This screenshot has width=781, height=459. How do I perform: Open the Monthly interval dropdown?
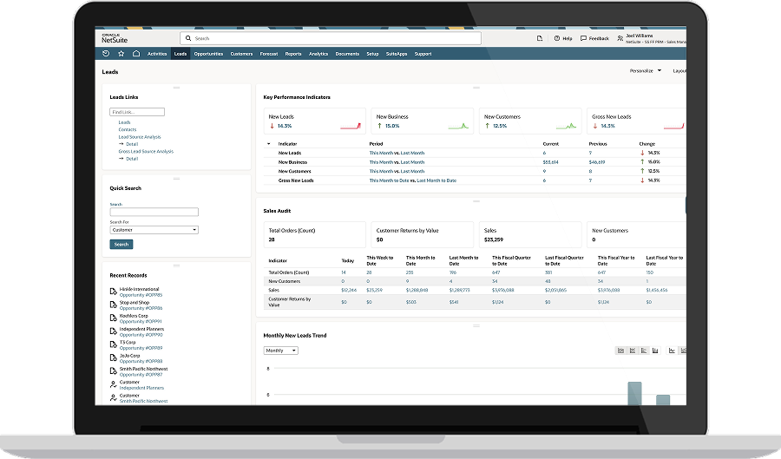[x=280, y=351]
